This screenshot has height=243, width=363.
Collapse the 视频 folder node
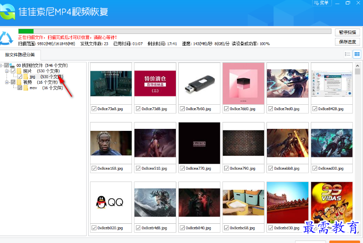[7, 82]
